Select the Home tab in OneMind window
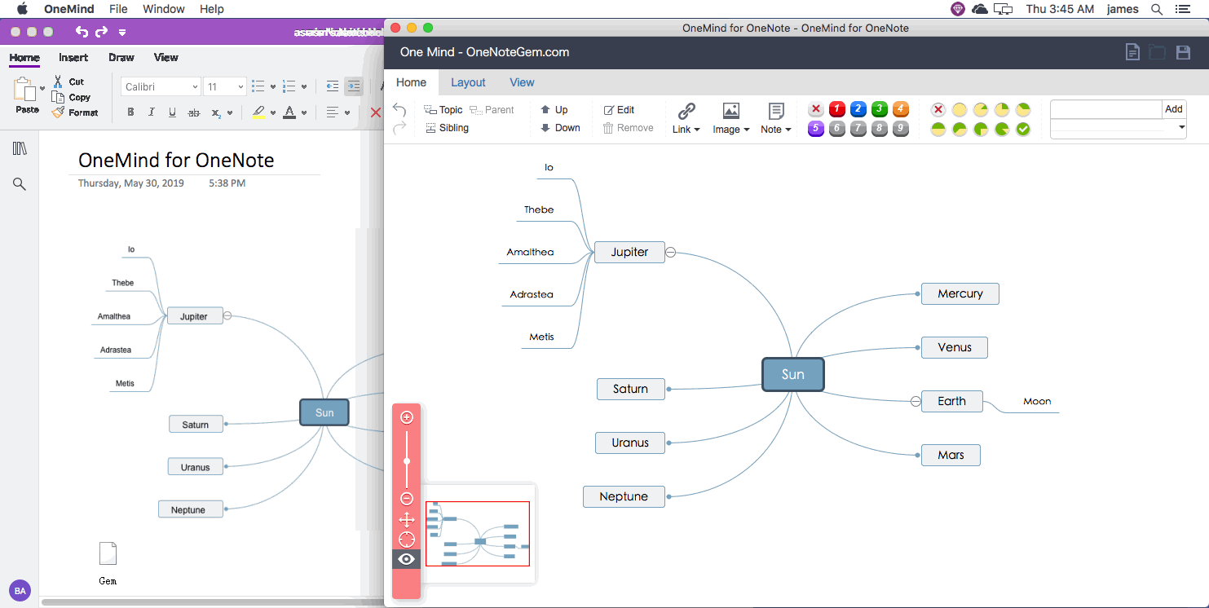The image size is (1209, 608). (x=411, y=82)
